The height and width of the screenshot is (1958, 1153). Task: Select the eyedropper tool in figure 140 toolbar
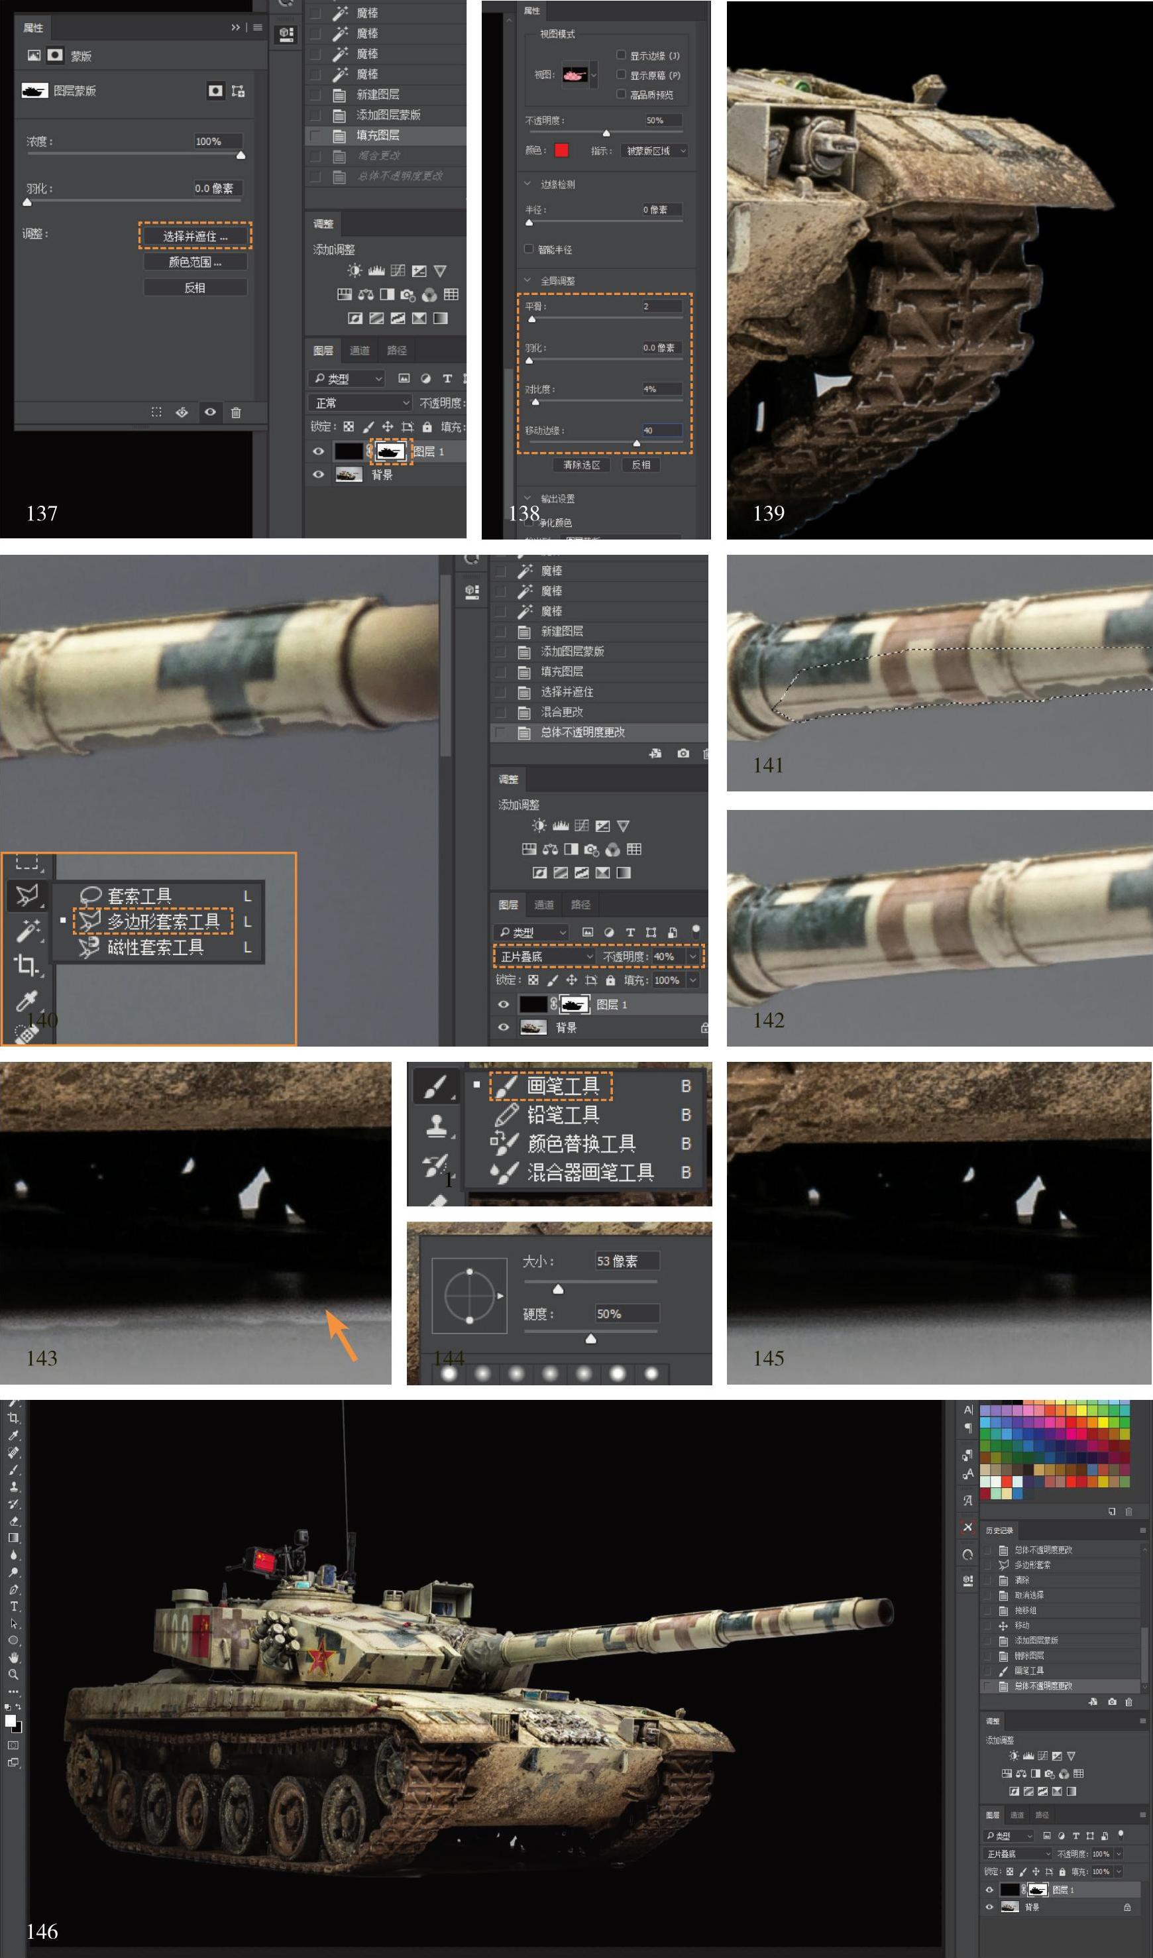pyautogui.click(x=28, y=1001)
